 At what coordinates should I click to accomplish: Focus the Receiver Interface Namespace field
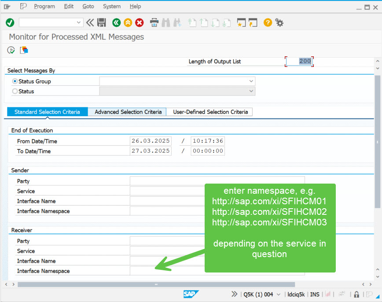click(217, 271)
